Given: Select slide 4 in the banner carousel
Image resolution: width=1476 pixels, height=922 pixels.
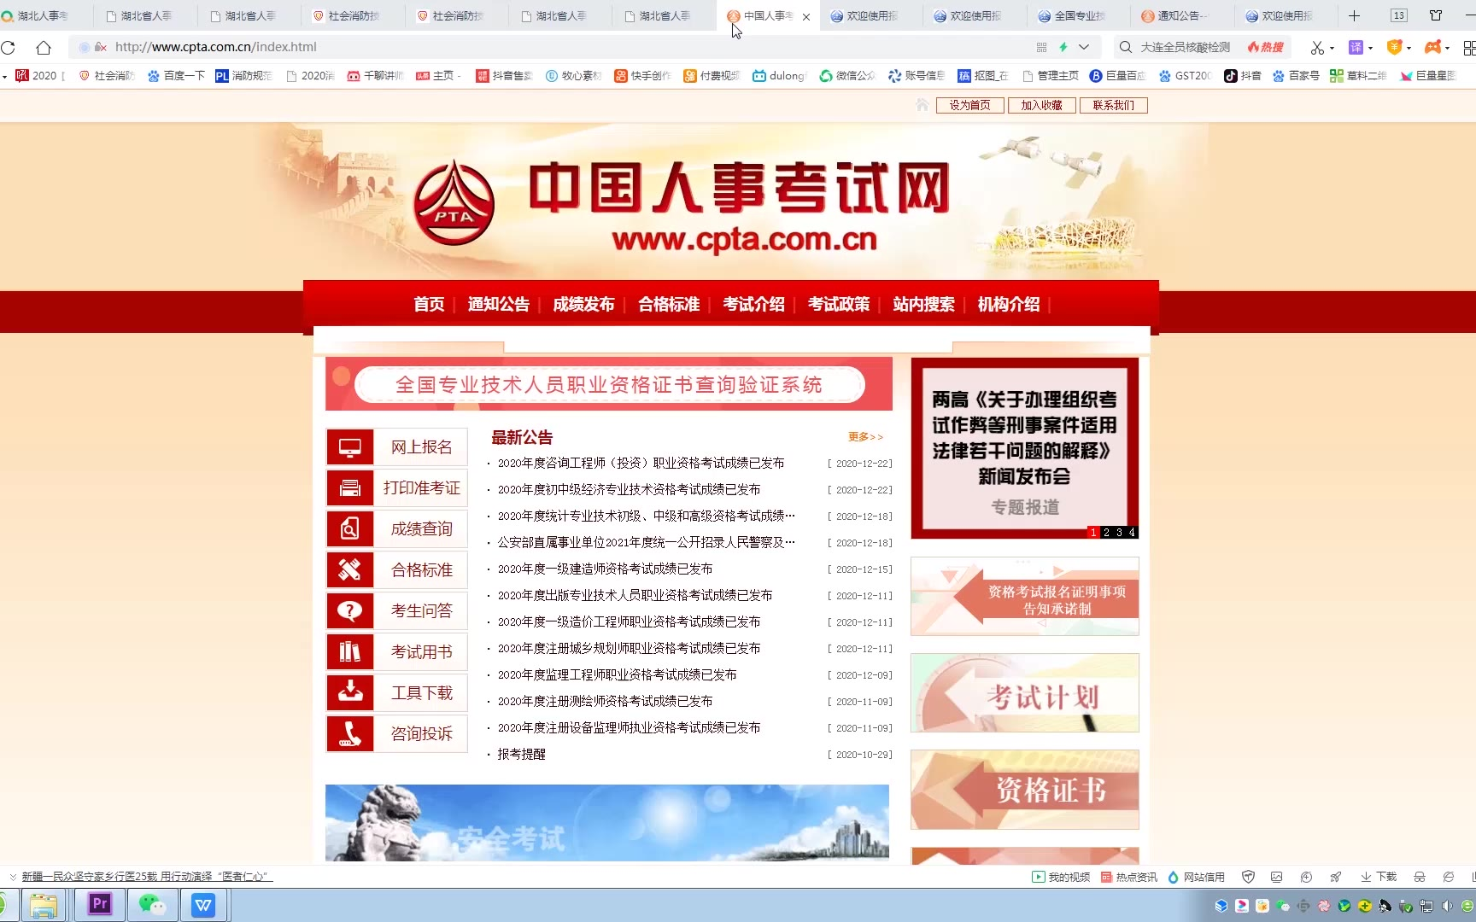Looking at the screenshot, I should tap(1132, 533).
